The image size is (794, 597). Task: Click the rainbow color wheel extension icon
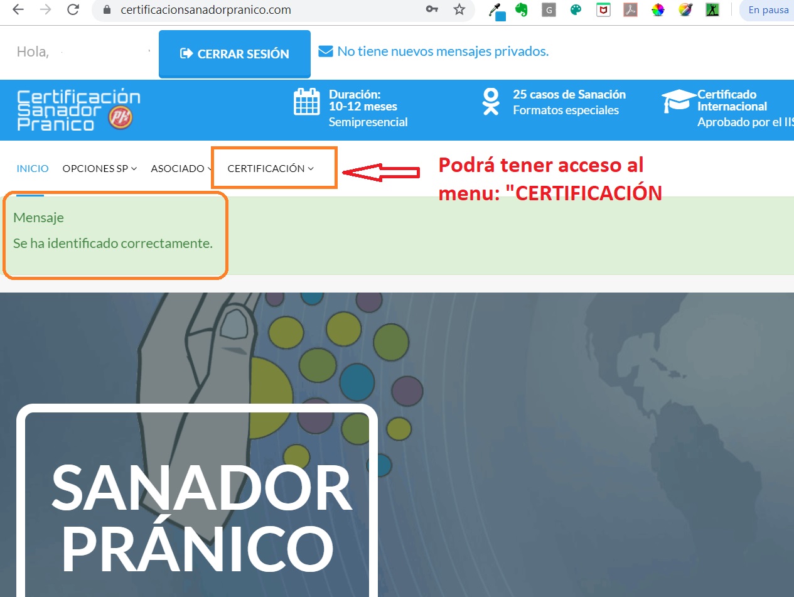tap(657, 10)
